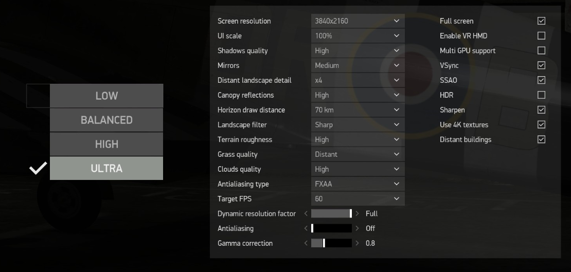This screenshot has width=571, height=272.
Task: Enable the HDR checkbox
Action: (542, 95)
